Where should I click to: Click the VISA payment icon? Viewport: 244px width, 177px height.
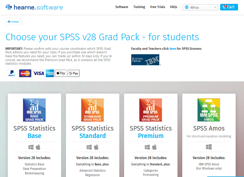38,73
